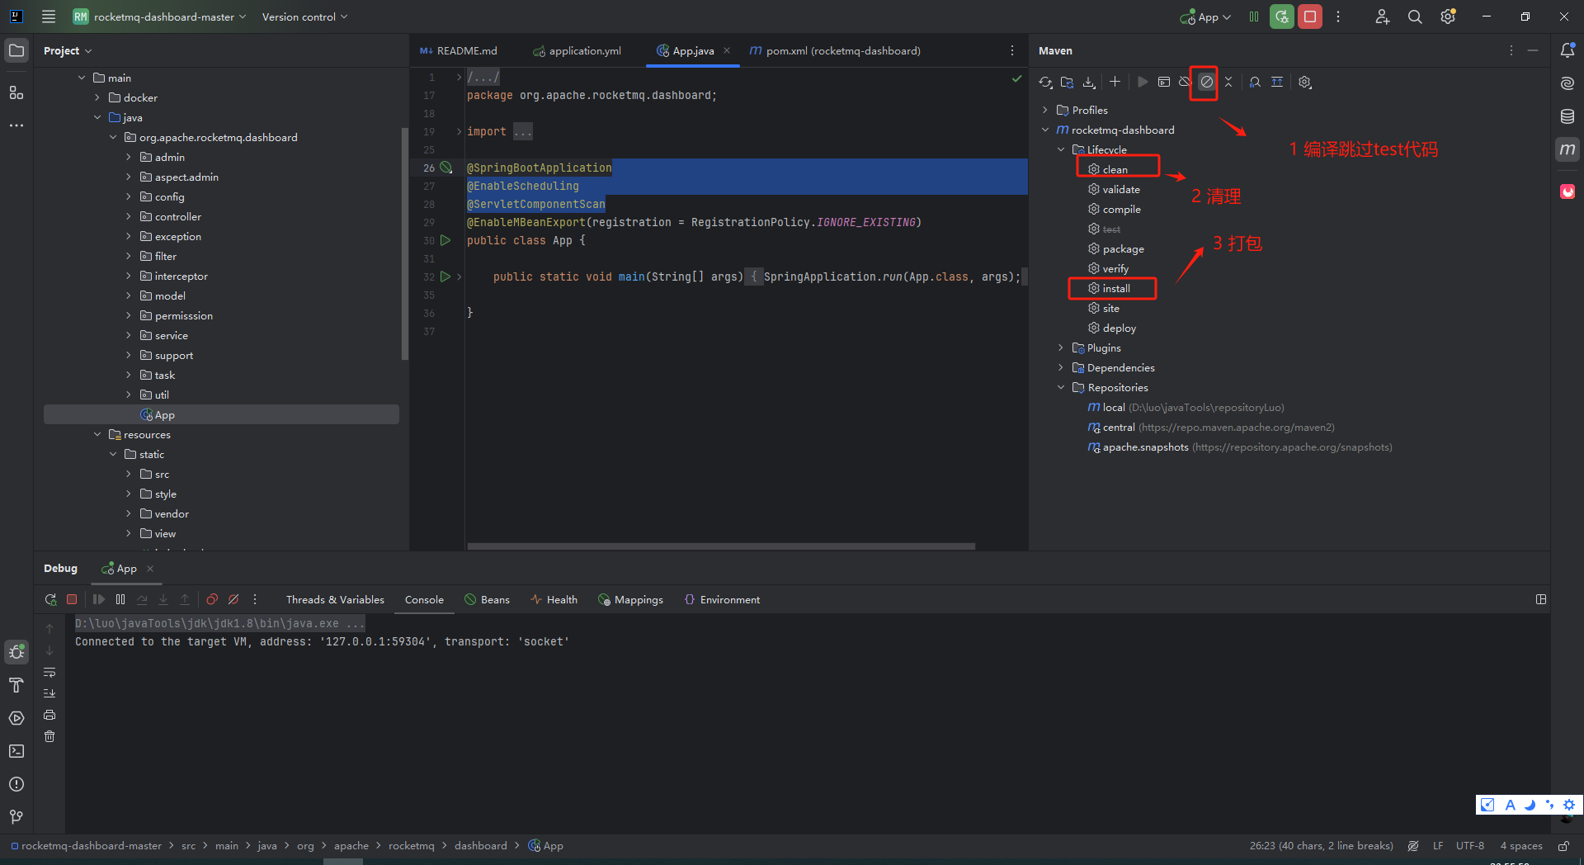Select Maven compile lifecycle goal
The height and width of the screenshot is (865, 1584).
pos(1121,209)
